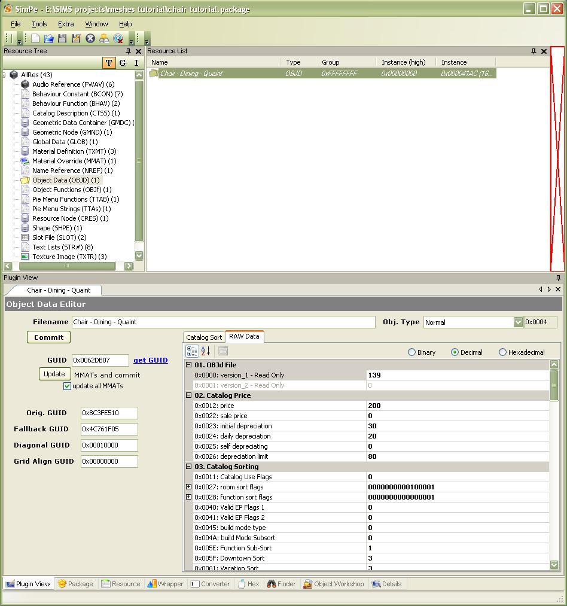Click the resource tree horizontal scrollbar thumb

tap(67, 266)
